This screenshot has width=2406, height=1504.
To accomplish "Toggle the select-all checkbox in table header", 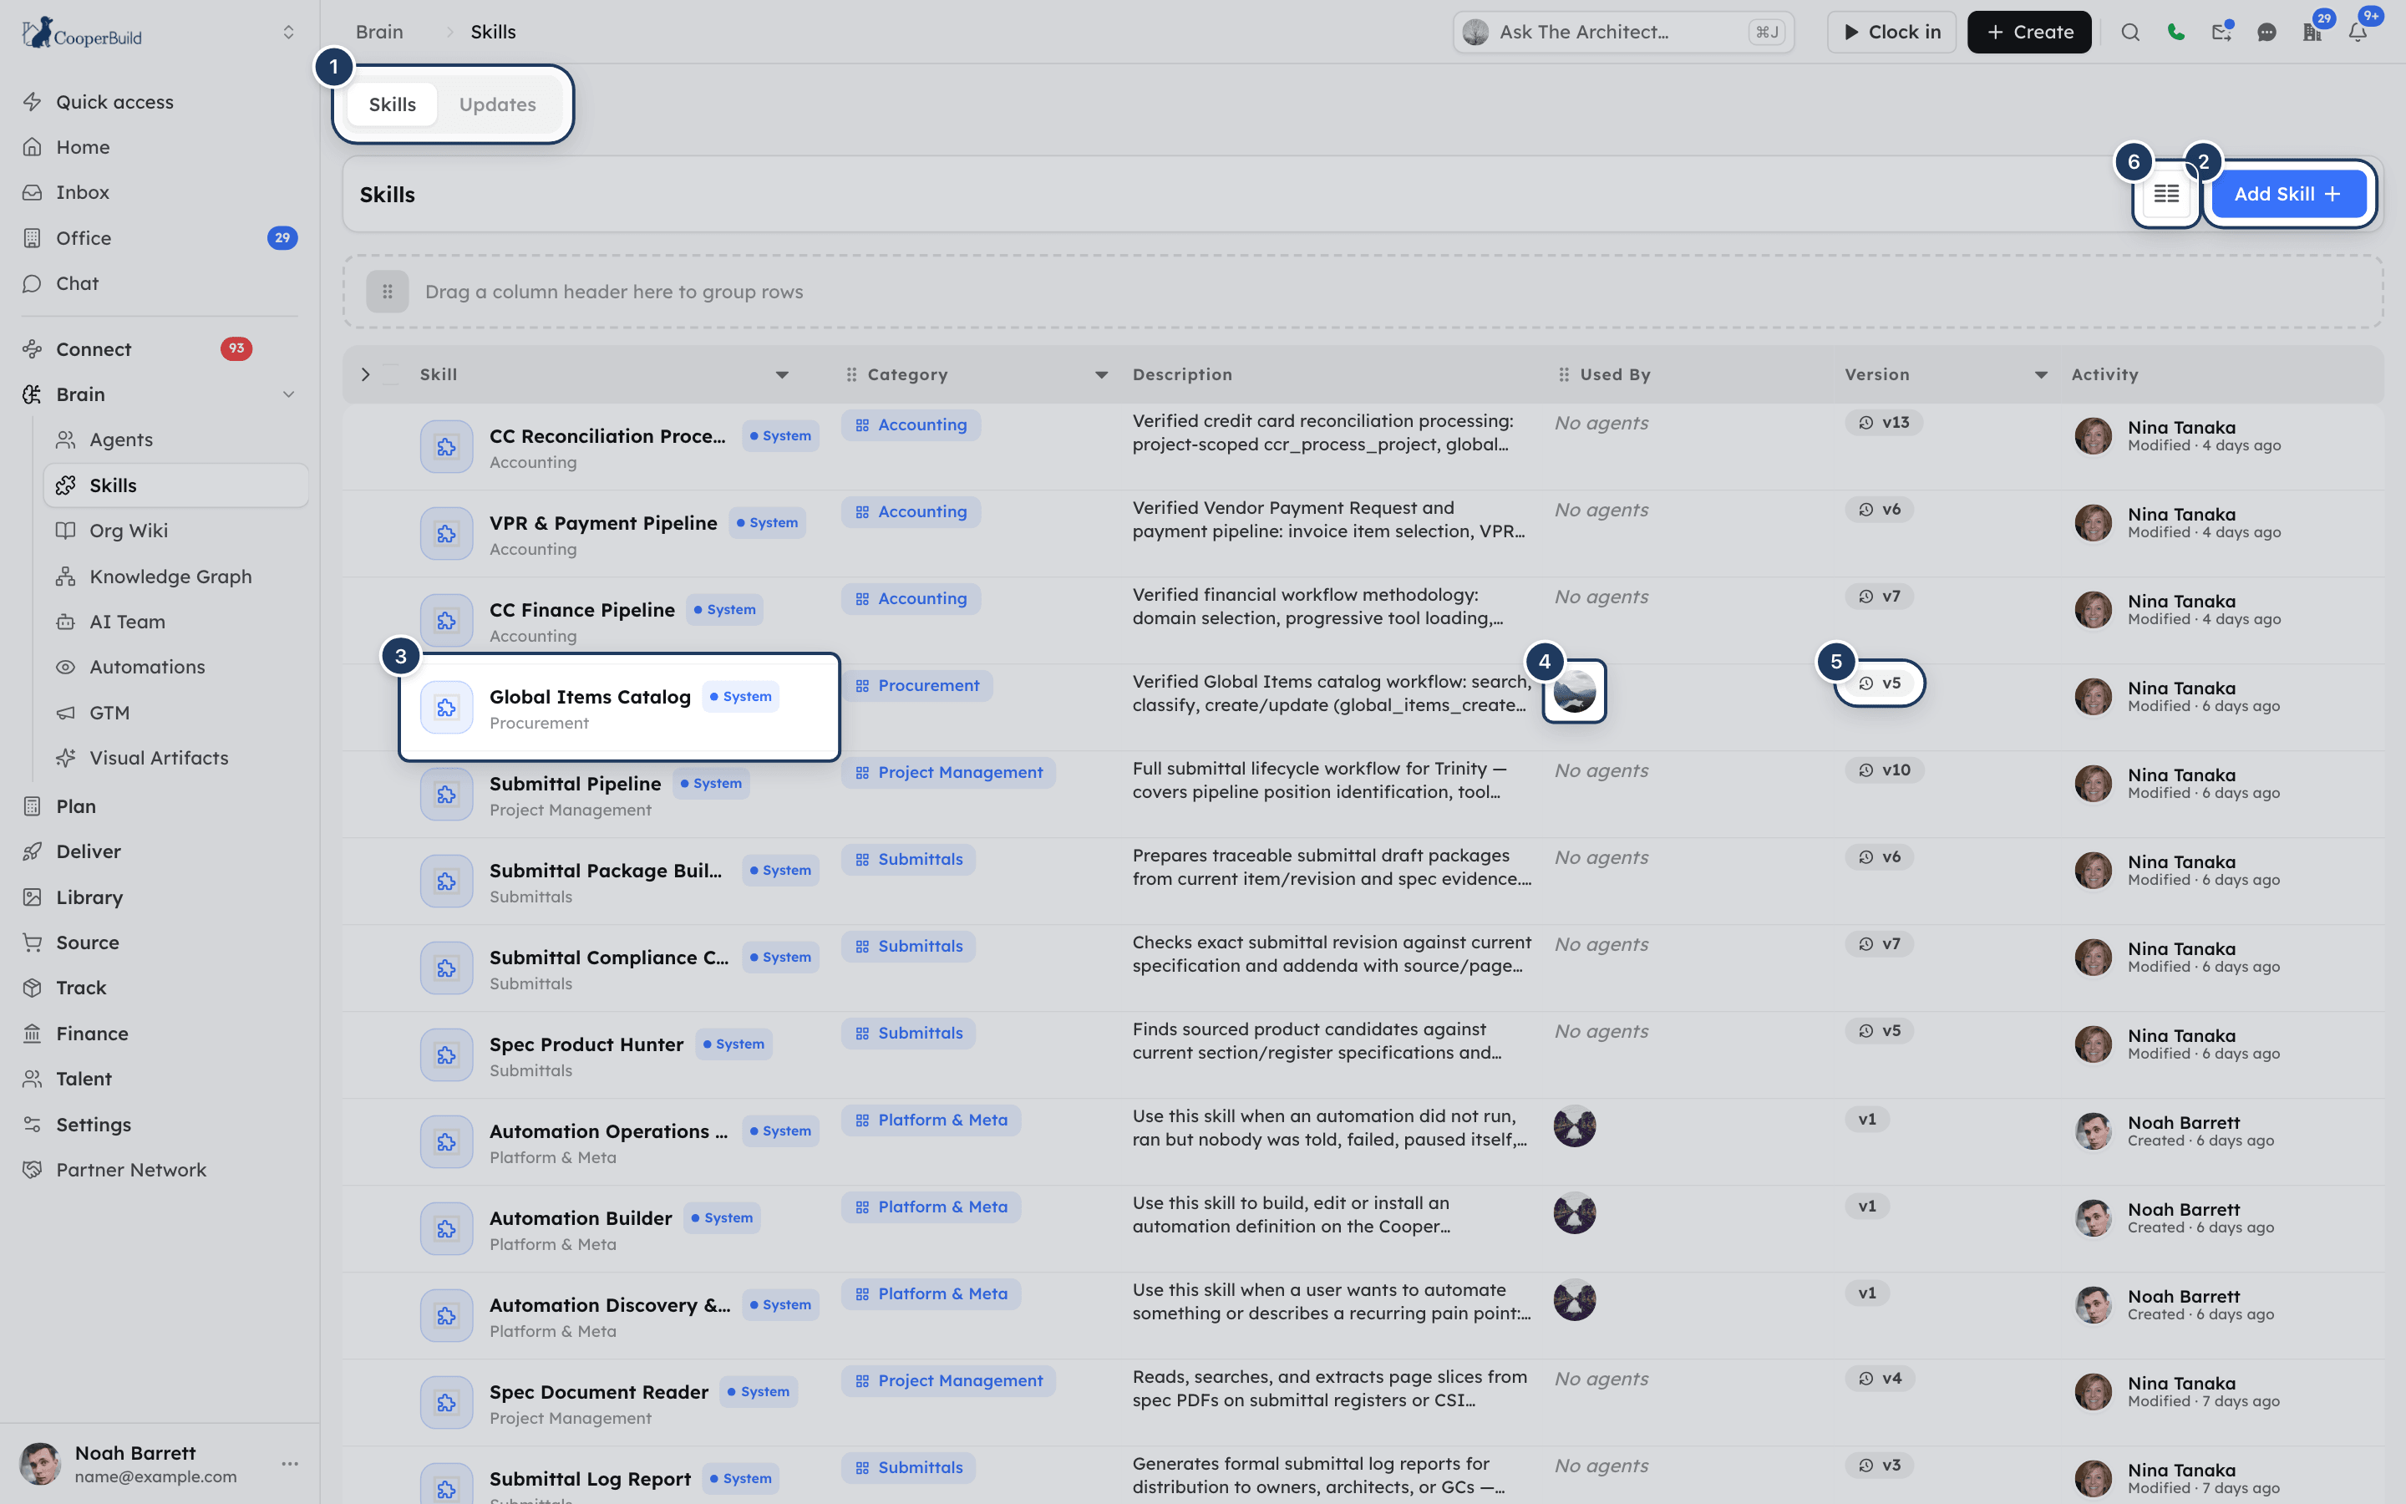I will coord(391,375).
